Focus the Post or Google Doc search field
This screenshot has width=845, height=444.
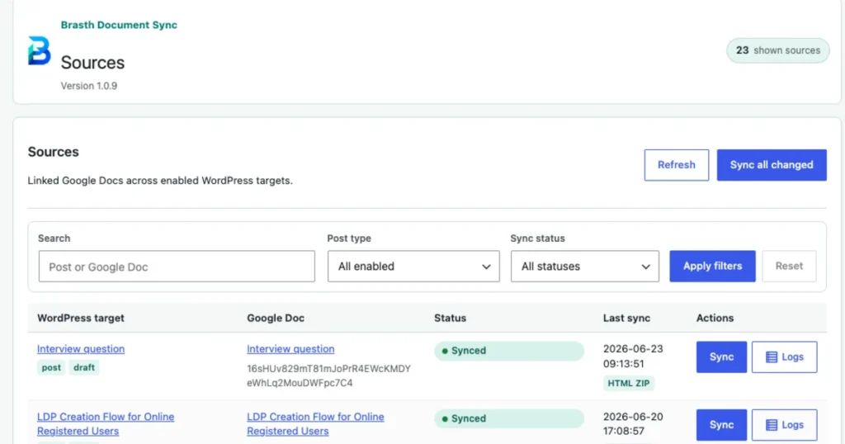177,267
